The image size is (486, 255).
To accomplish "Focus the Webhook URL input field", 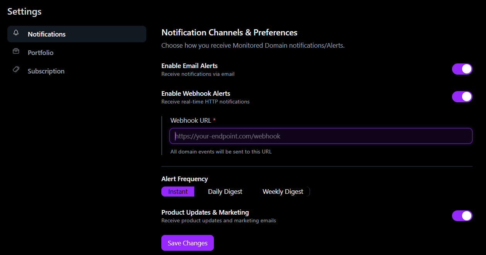I will tap(320, 136).
